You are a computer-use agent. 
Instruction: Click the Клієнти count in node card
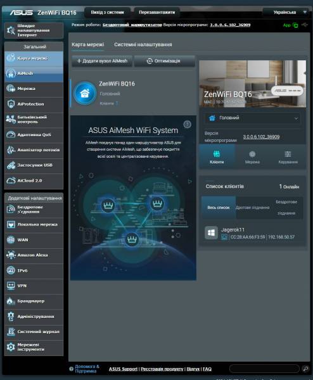pyautogui.click(x=109, y=103)
